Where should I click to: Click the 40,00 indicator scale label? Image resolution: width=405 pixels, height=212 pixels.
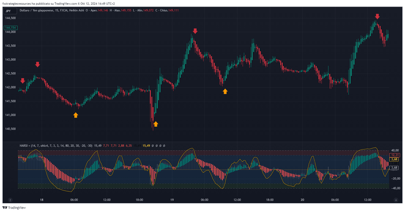click(x=395, y=151)
